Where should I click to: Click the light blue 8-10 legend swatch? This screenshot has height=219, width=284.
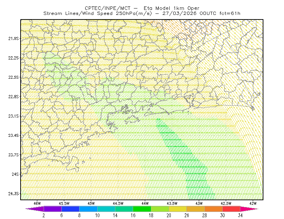click(88, 209)
